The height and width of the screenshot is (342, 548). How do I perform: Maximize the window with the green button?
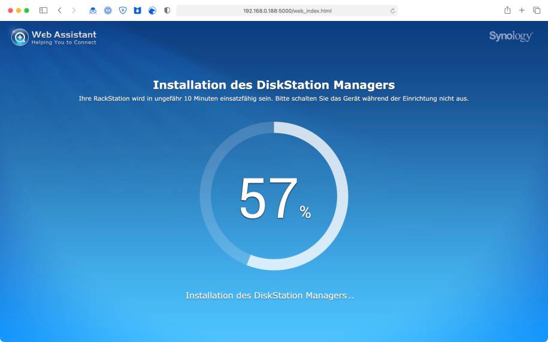(x=26, y=10)
